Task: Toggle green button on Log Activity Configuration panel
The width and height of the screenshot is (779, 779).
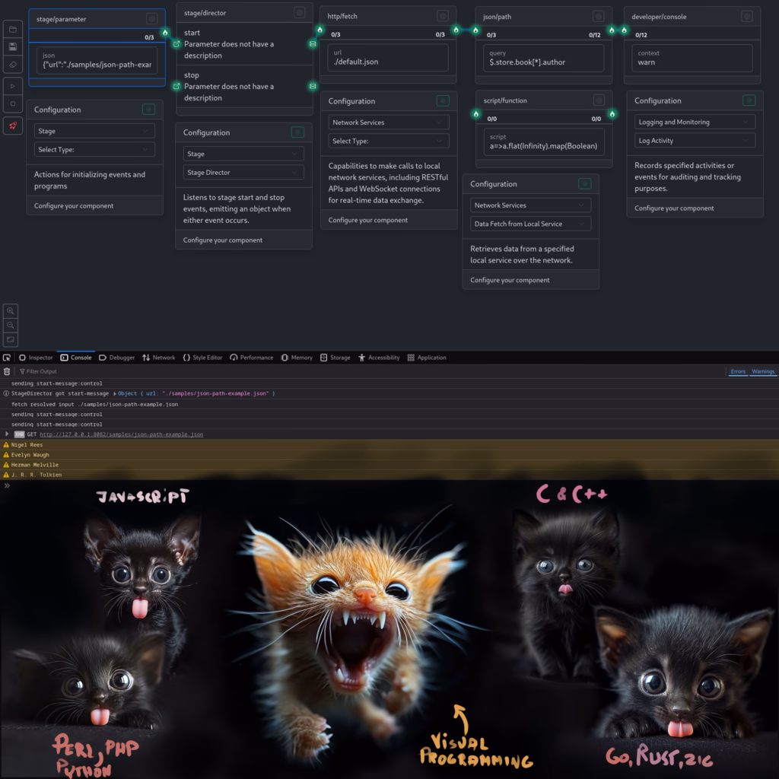Action: [749, 100]
